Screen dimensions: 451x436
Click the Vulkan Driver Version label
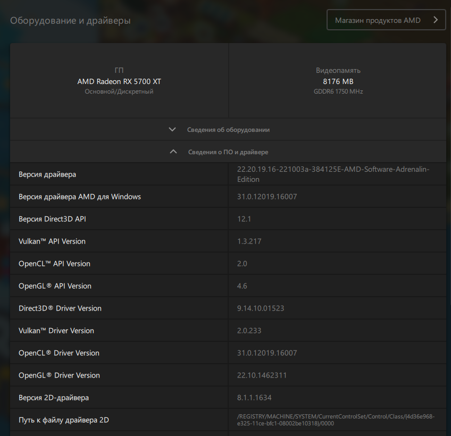[x=56, y=331]
